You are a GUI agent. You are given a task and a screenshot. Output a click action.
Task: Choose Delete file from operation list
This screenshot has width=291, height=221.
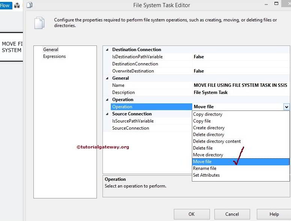tap(241, 148)
